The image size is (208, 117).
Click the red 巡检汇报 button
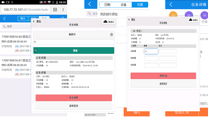(x=163, y=76)
